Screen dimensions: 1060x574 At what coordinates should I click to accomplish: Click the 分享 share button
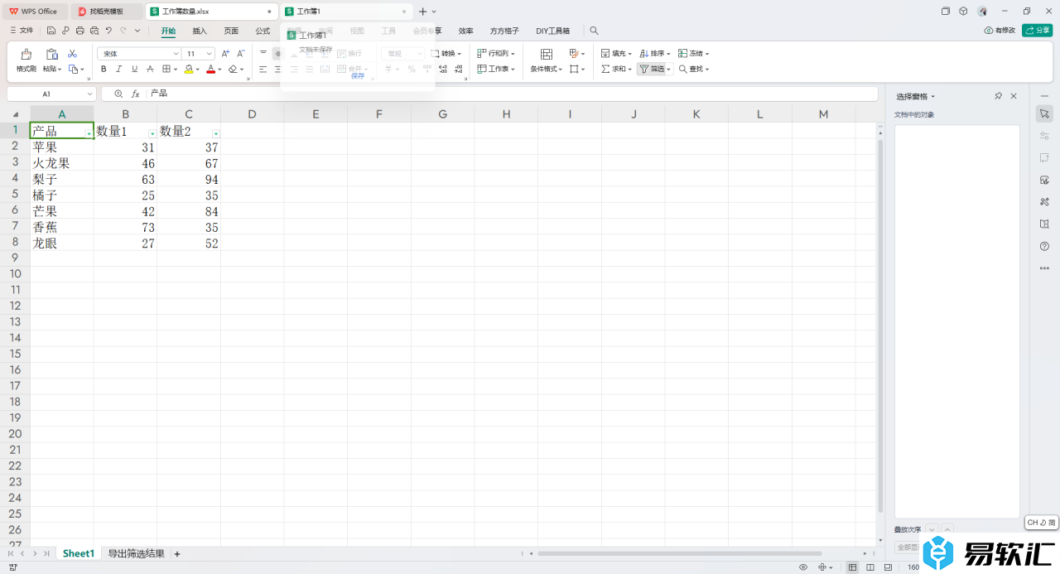pos(1037,30)
